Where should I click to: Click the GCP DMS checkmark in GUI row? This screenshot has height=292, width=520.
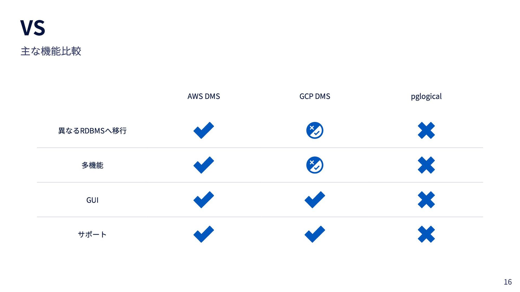pos(315,200)
